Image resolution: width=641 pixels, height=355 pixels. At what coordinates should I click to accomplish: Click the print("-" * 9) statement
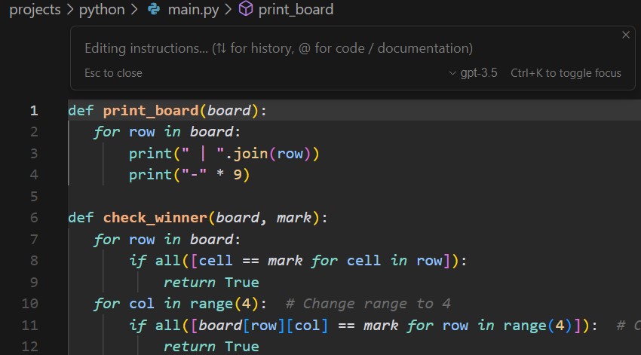(x=189, y=175)
